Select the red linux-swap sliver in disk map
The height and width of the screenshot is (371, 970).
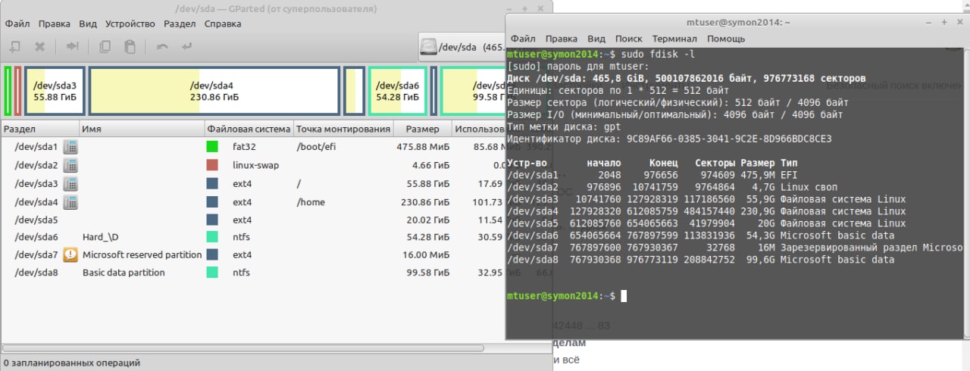(17, 91)
